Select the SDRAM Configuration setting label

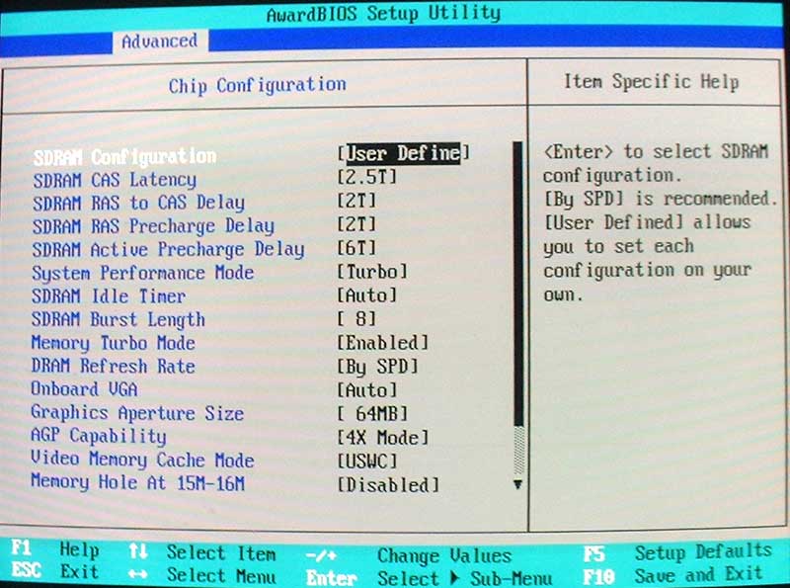[125, 157]
